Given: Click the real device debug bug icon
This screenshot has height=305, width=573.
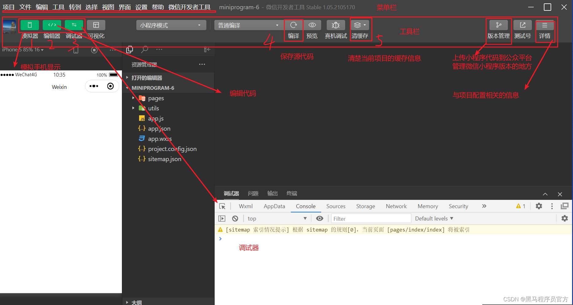Looking at the screenshot, I should point(336,25).
